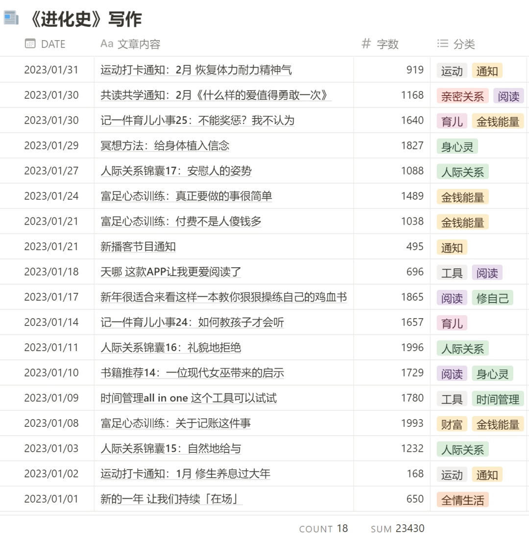This screenshot has height=540, width=529.
Task: Open article 时间管理all in one 这个工具可以试试
Action: pyautogui.click(x=189, y=398)
